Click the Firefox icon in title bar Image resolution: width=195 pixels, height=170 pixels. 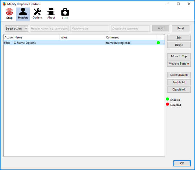click(x=4, y=4)
